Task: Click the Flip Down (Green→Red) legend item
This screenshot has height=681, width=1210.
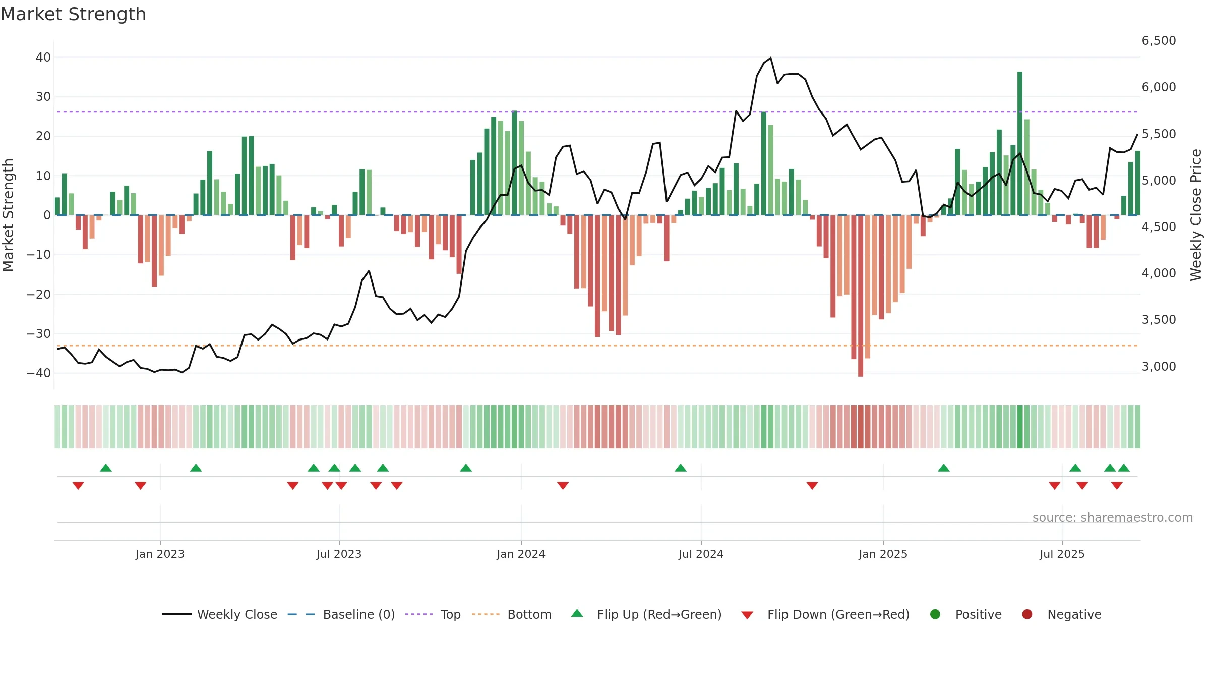Action: 825,614
